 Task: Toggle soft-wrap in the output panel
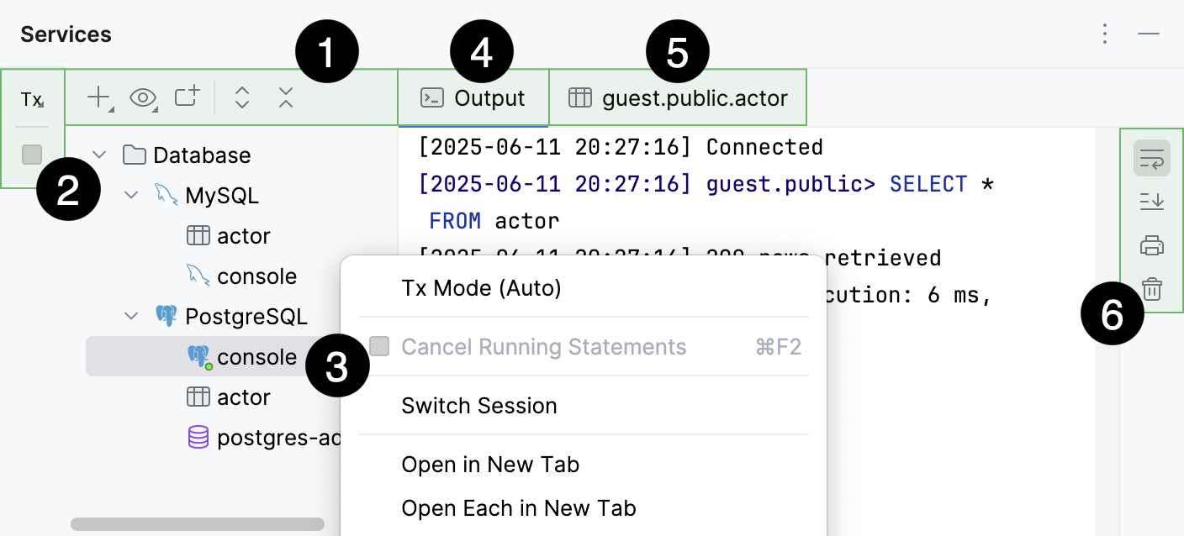(1151, 157)
